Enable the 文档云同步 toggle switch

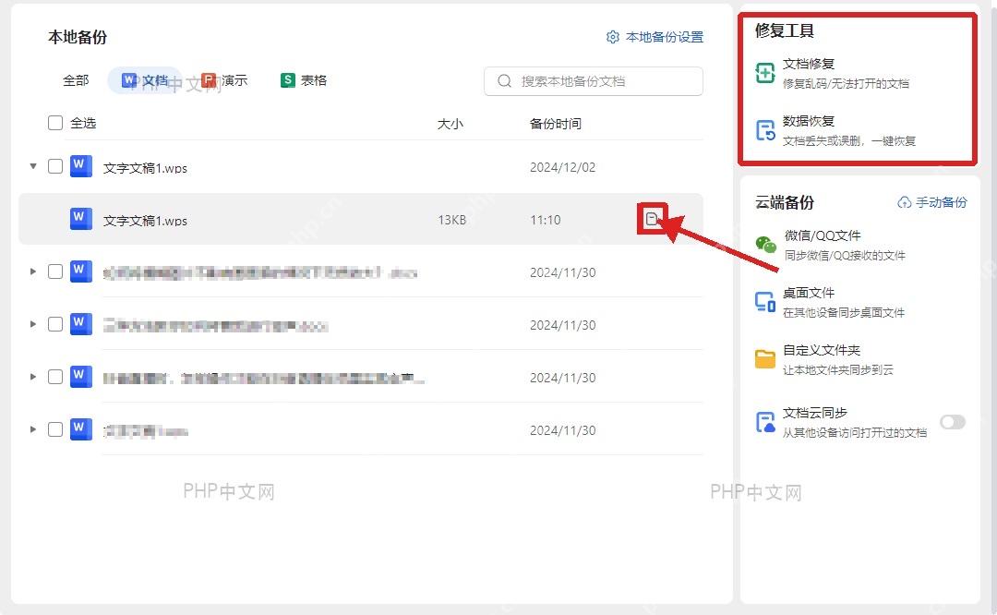(x=953, y=422)
